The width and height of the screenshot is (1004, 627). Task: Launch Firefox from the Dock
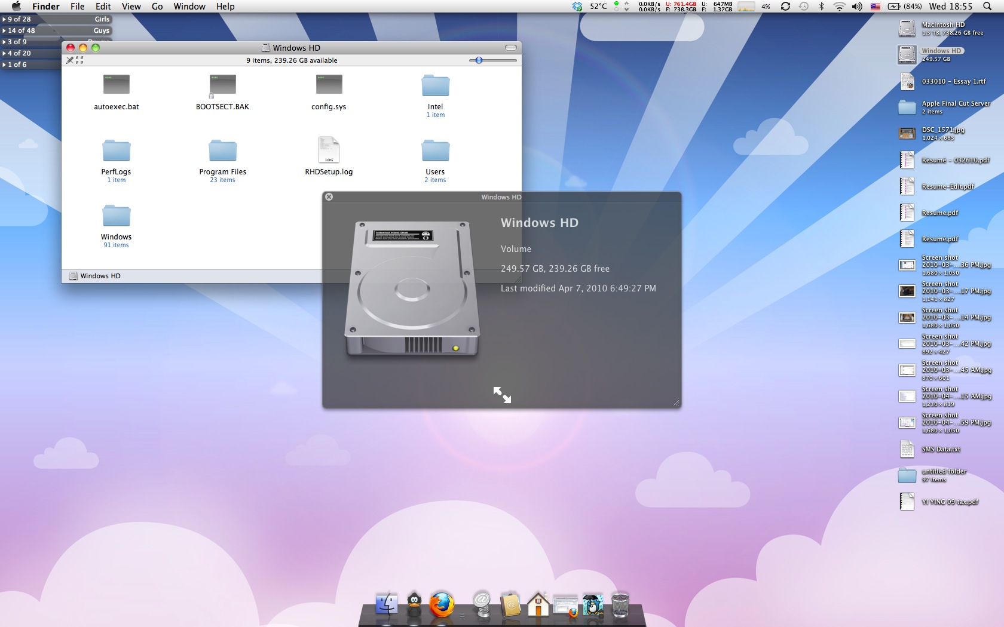click(x=442, y=604)
